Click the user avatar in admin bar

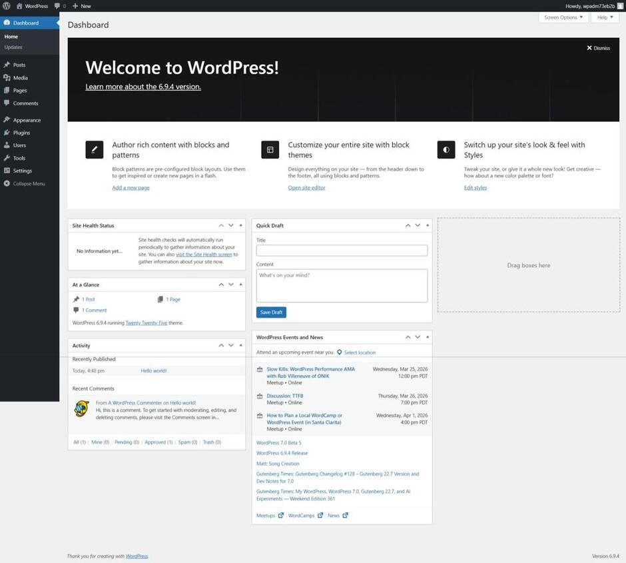coord(620,6)
